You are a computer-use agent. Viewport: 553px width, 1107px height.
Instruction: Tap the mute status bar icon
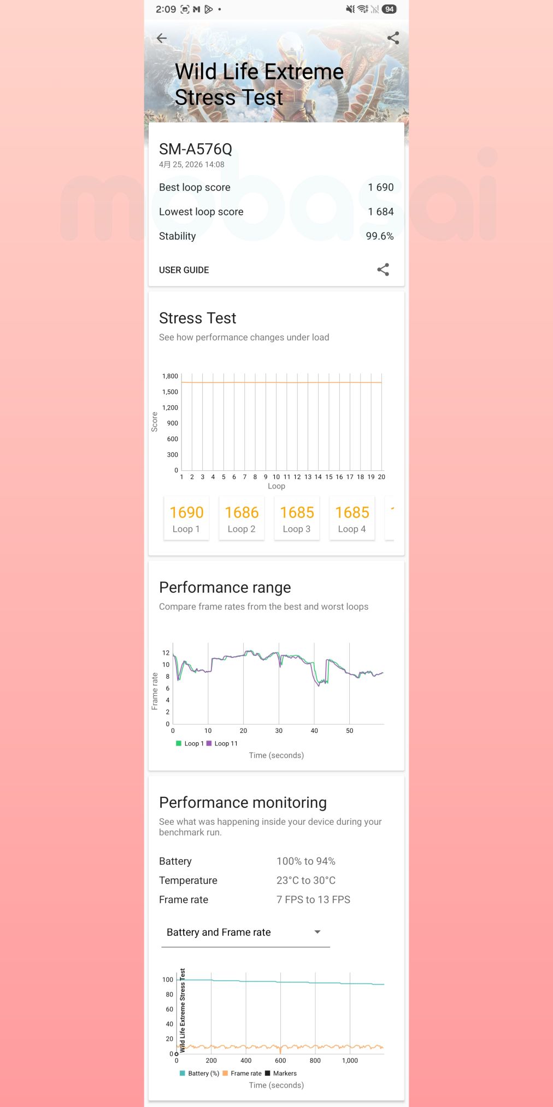[x=350, y=9]
